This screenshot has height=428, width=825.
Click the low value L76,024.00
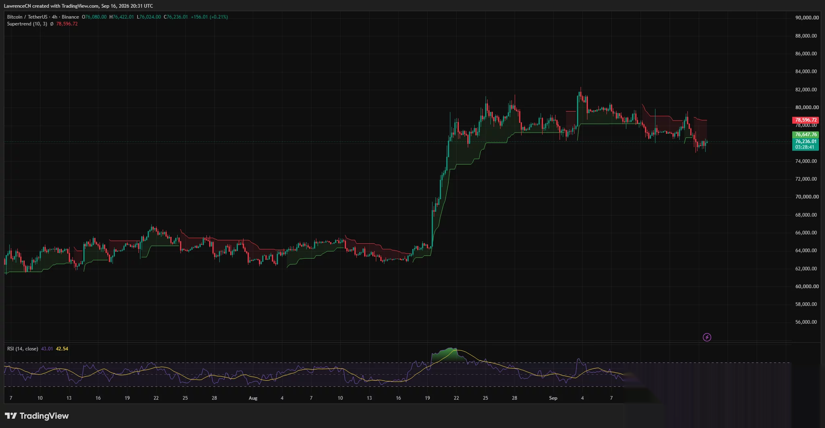point(149,17)
